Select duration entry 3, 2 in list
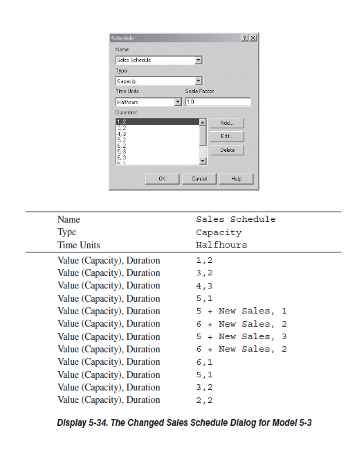Image resolution: width=348 pixels, height=455 pixels. point(158,128)
